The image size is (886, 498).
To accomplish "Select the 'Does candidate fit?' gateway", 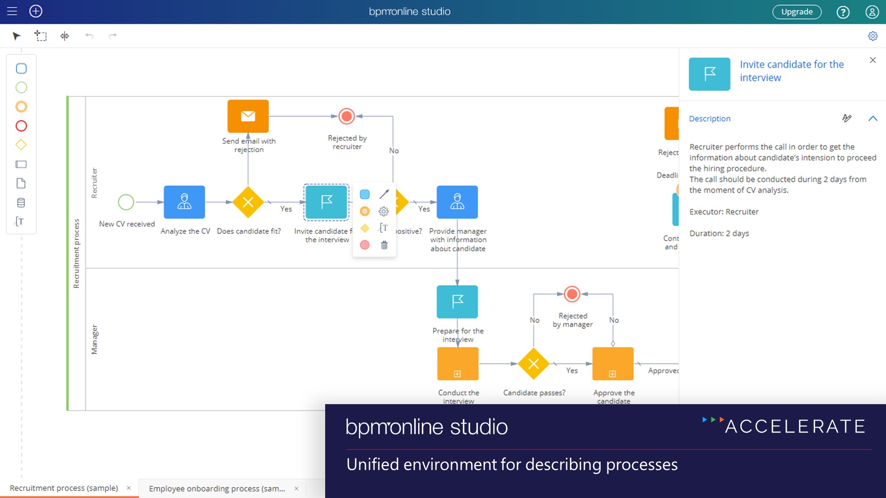I will [x=248, y=202].
